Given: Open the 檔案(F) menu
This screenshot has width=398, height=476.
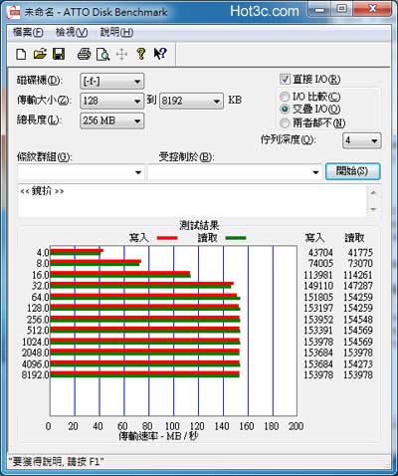Looking at the screenshot, I should [x=28, y=32].
